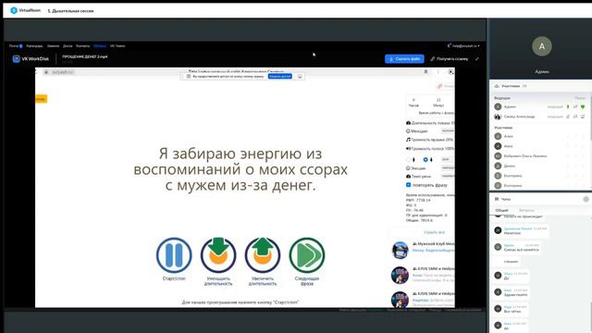Viewport: 592px width, 333px height.
Task: Expand the video player to fullscreen
Action: (x=477, y=59)
